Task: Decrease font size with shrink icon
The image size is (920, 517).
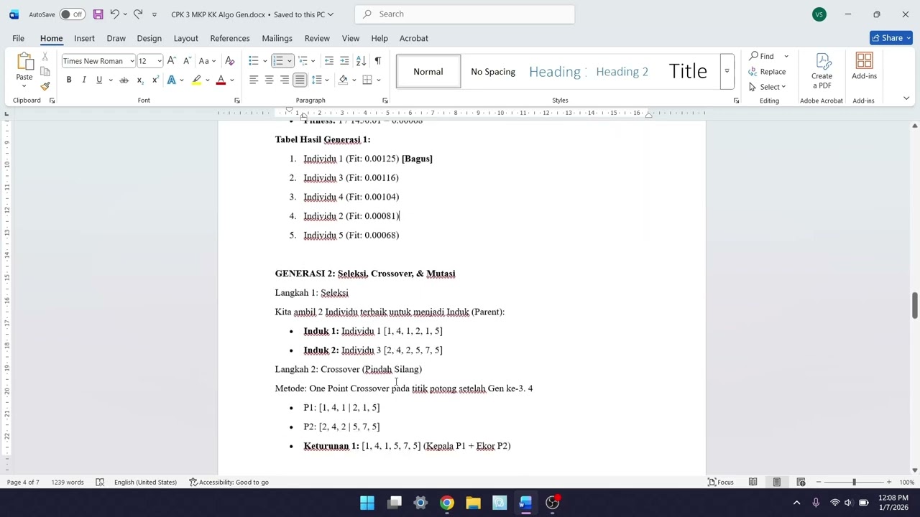Action: click(187, 61)
